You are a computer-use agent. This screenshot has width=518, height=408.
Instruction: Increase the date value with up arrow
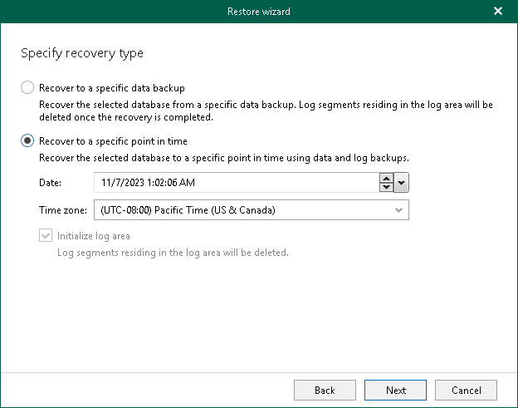[385, 178]
